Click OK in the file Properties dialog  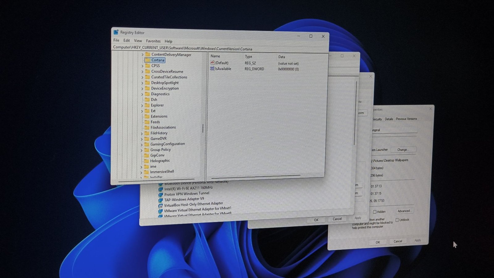[378, 242]
